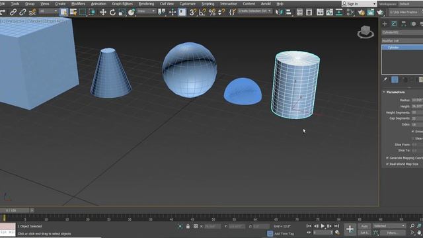Click the Mirror tool icon
The image size is (423, 238).
[x=279, y=12]
